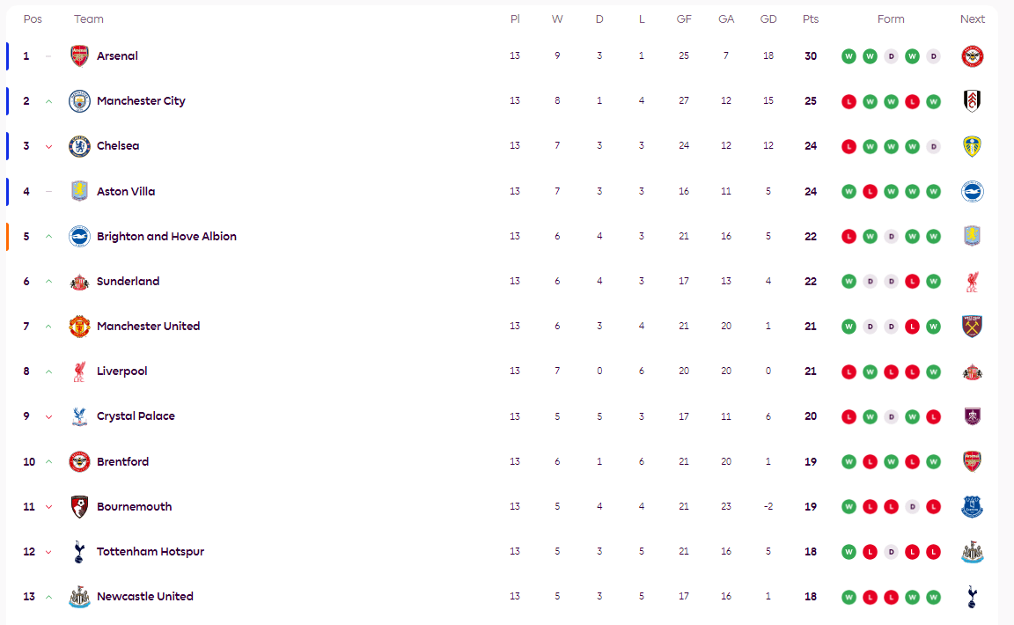Click the Burnley crest in Crystal Palace's row
The width and height of the screenshot is (1014, 625).
tap(972, 416)
